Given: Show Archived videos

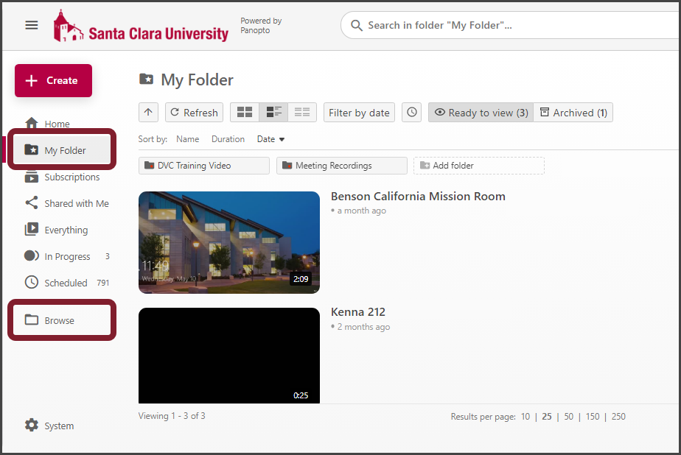Looking at the screenshot, I should coord(573,112).
